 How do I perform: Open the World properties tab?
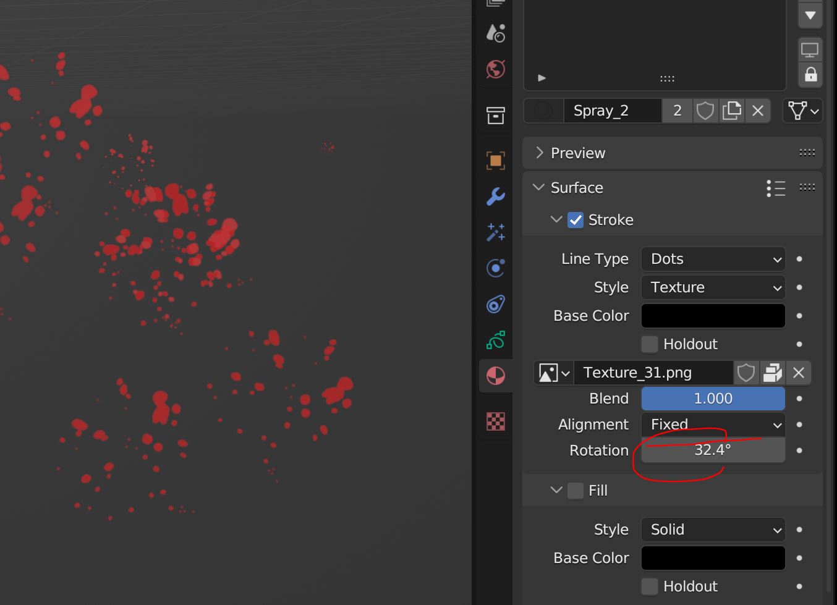pyautogui.click(x=495, y=69)
